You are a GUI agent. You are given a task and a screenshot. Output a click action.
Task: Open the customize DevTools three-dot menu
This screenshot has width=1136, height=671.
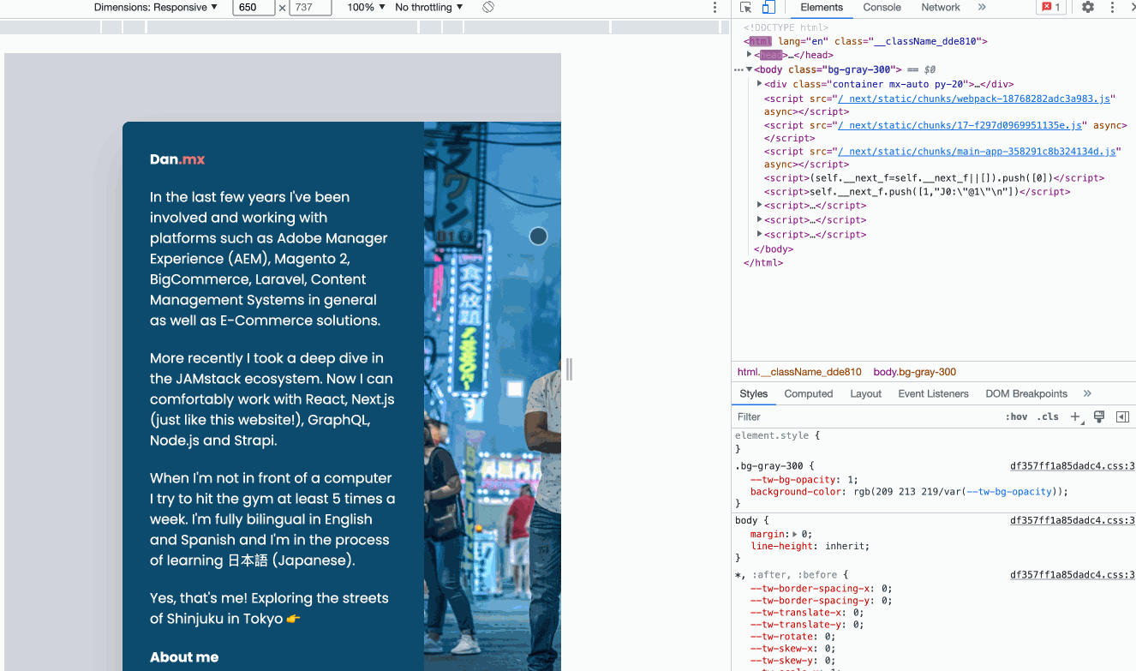click(1112, 7)
